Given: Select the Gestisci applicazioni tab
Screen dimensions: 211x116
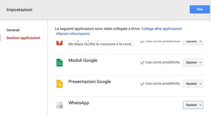Looking at the screenshot, I should pyautogui.click(x=23, y=38).
